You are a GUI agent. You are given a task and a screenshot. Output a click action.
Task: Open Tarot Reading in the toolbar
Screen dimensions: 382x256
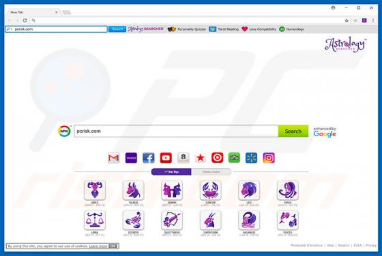click(224, 29)
